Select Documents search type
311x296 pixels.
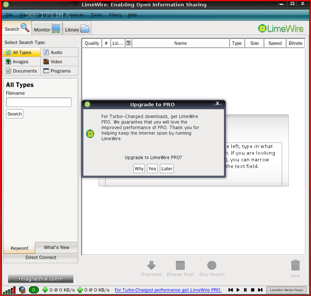21,71
